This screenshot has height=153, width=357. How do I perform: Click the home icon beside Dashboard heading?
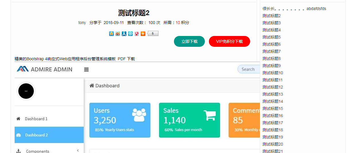92,86
